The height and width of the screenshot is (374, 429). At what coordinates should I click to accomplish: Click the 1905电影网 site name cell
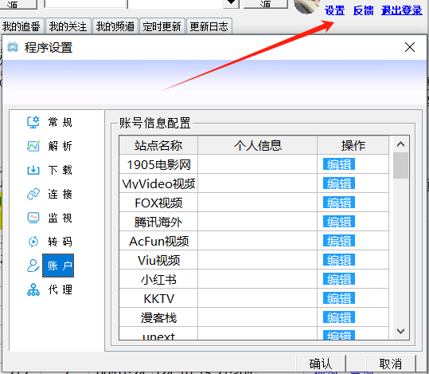[158, 164]
